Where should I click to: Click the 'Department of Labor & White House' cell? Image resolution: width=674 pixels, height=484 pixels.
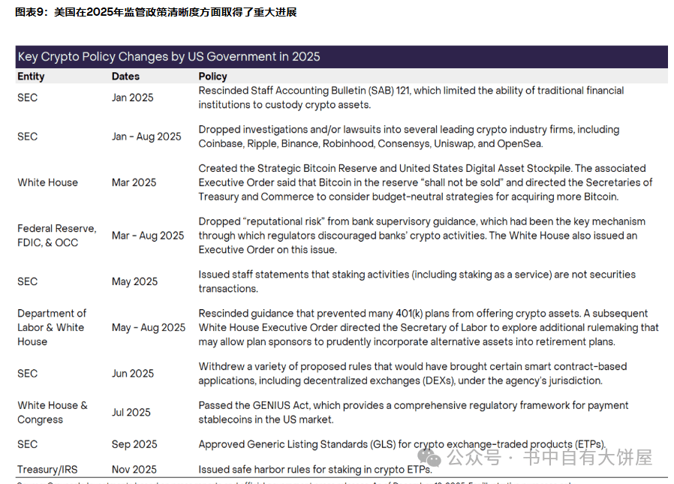[x=52, y=327]
